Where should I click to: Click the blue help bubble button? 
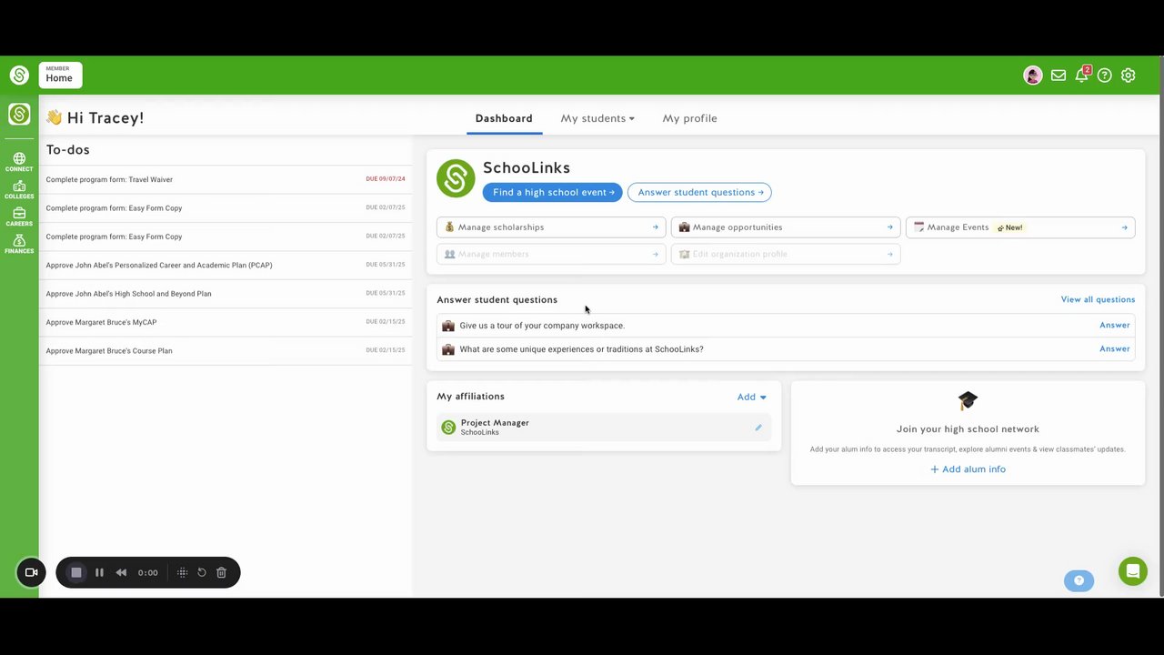point(1079,580)
